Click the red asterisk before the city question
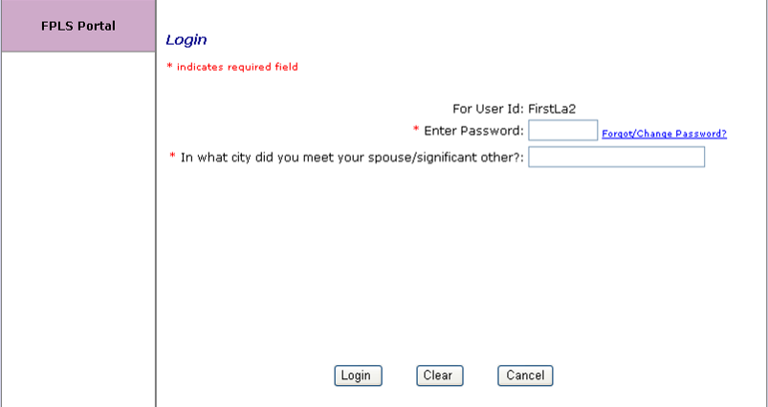768x407 pixels. point(172,156)
